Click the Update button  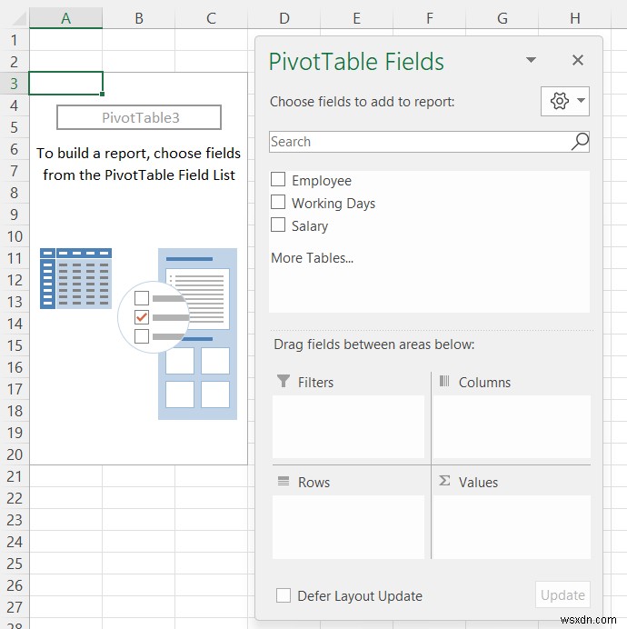562,594
